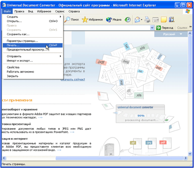Viewport: 194px width, 169px height.
Task: Click the heading ending 'сти применения'
Action: point(17,100)
